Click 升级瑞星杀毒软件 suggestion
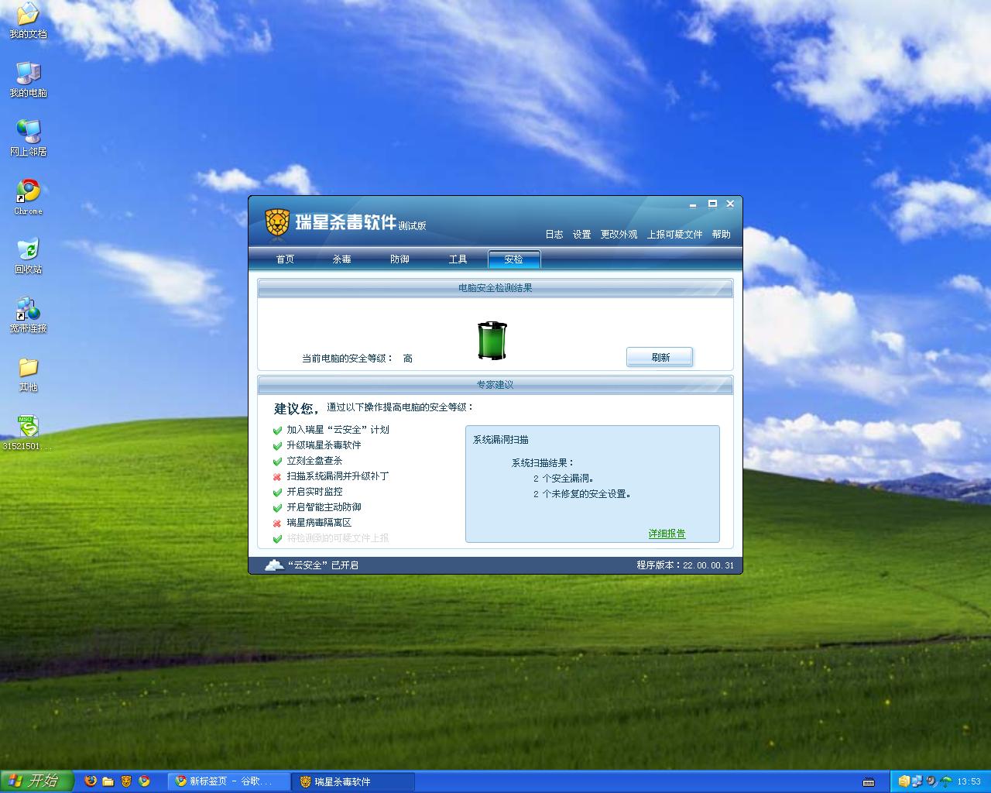The height and width of the screenshot is (793, 991). point(324,445)
